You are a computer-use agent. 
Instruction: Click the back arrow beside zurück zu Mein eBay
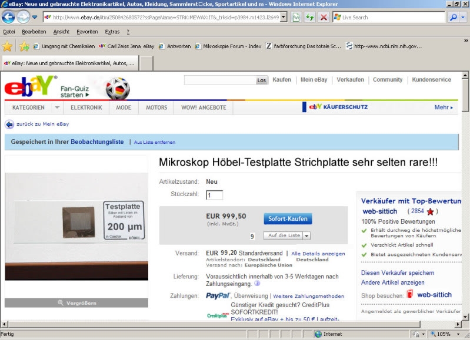9,124
